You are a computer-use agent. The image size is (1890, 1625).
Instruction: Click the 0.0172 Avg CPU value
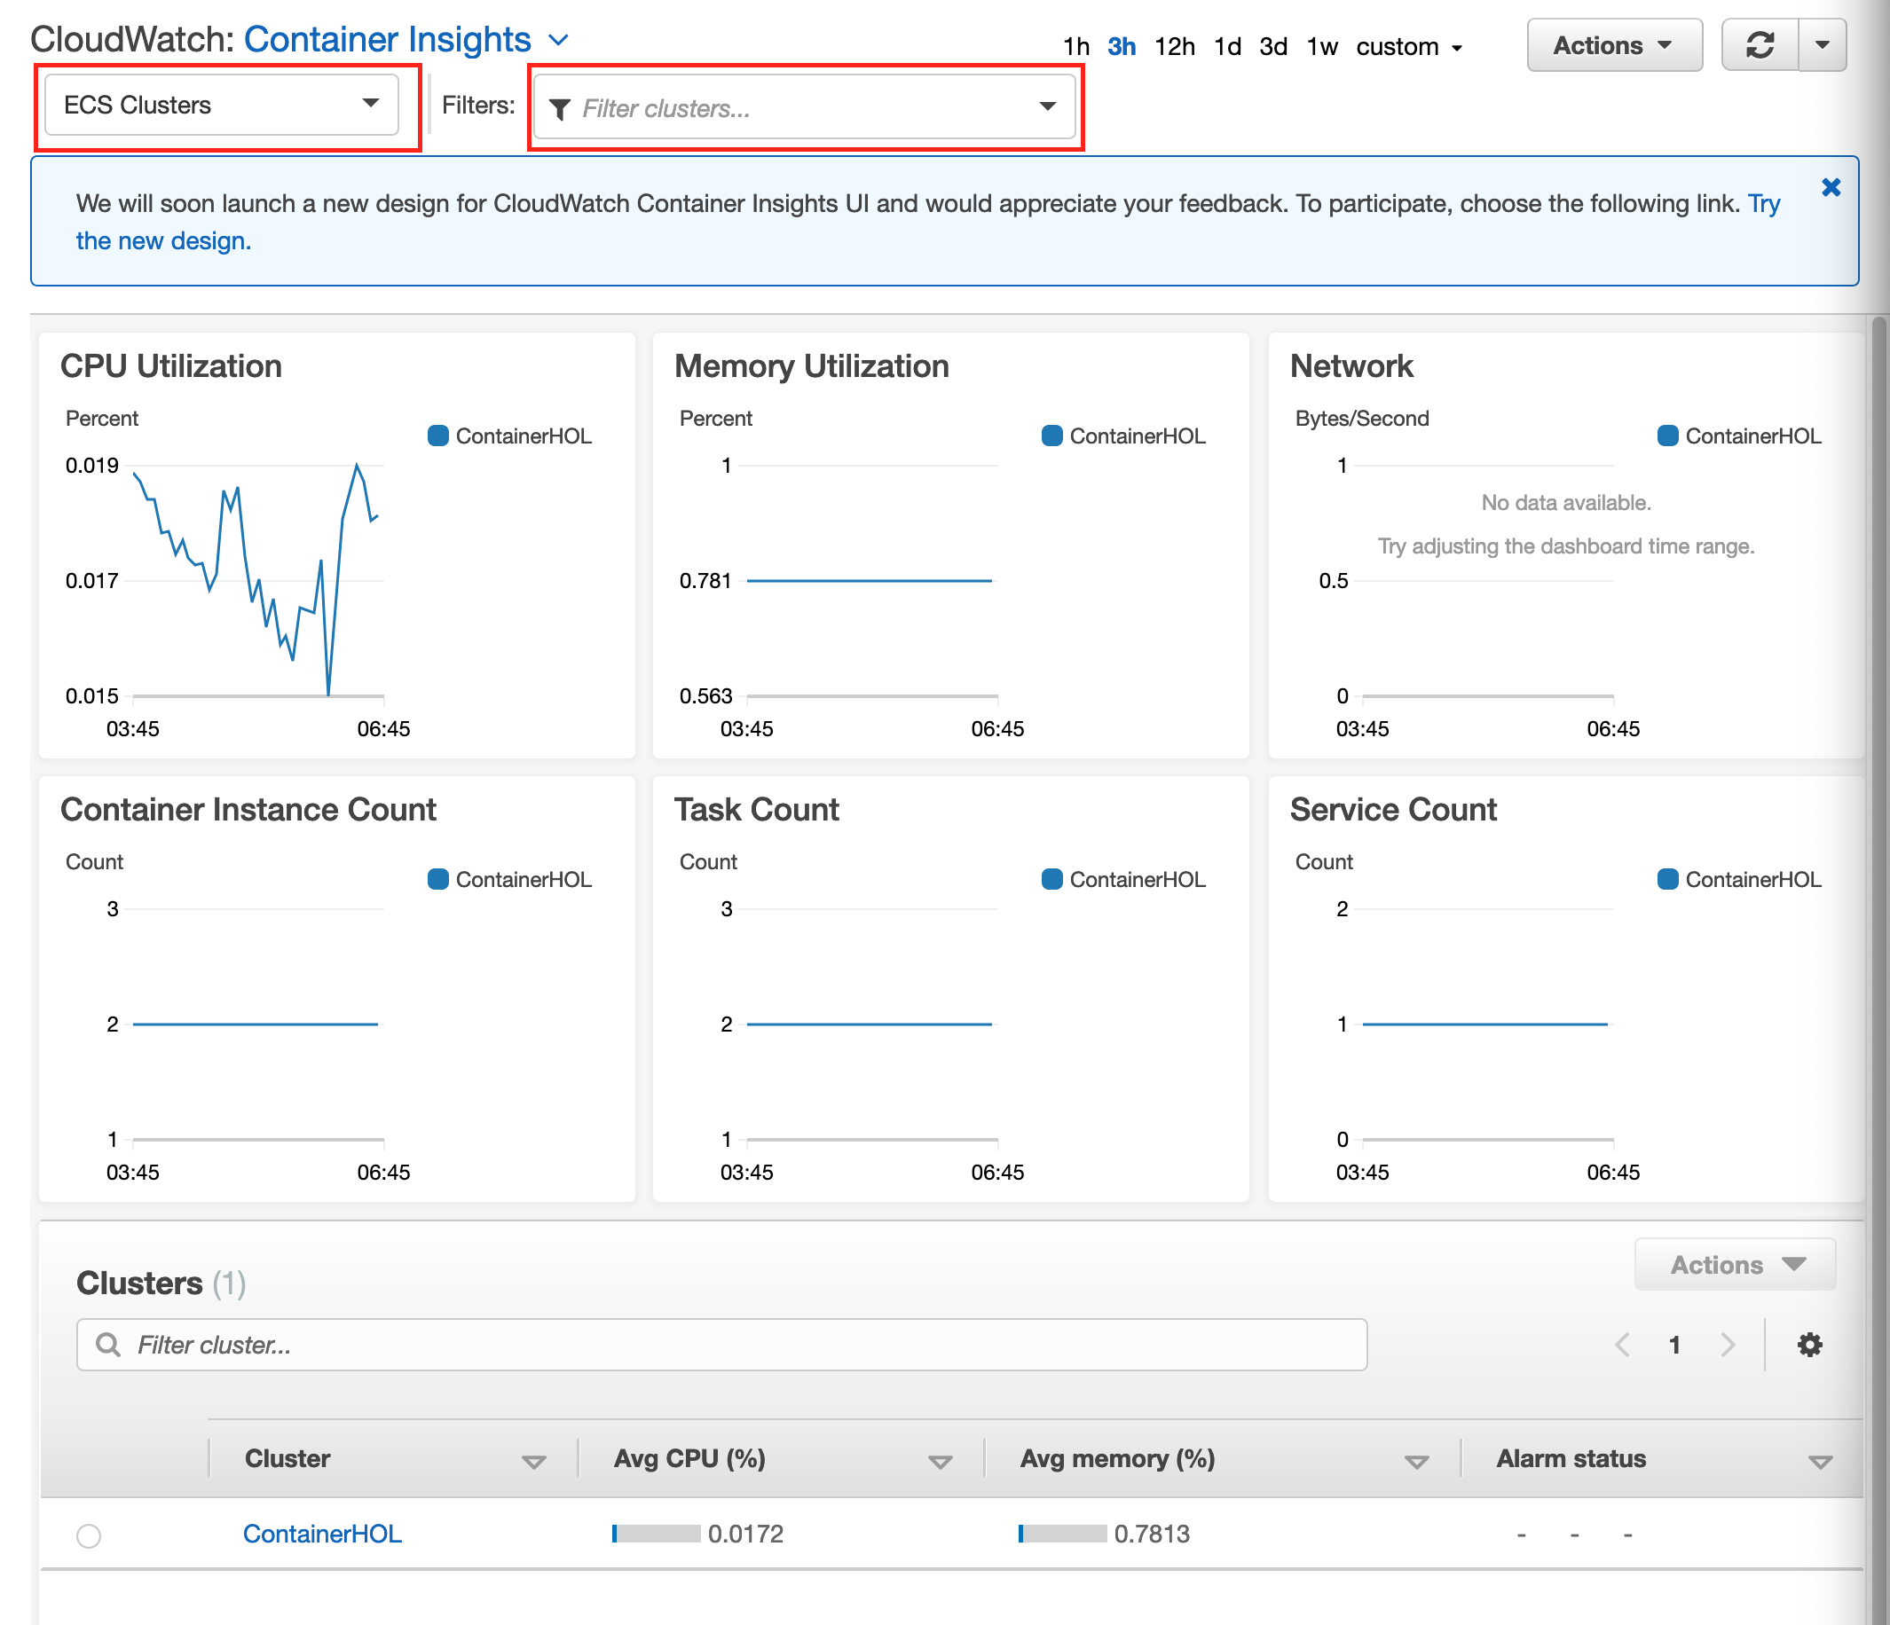[x=745, y=1534]
